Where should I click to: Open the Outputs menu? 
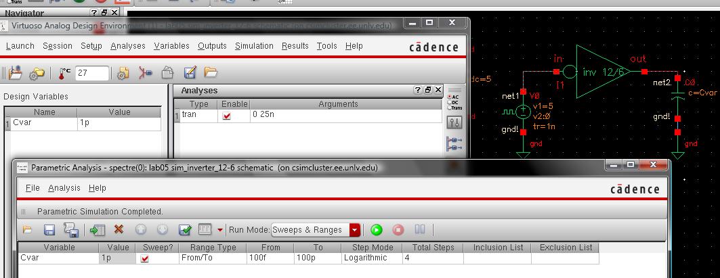pos(212,46)
